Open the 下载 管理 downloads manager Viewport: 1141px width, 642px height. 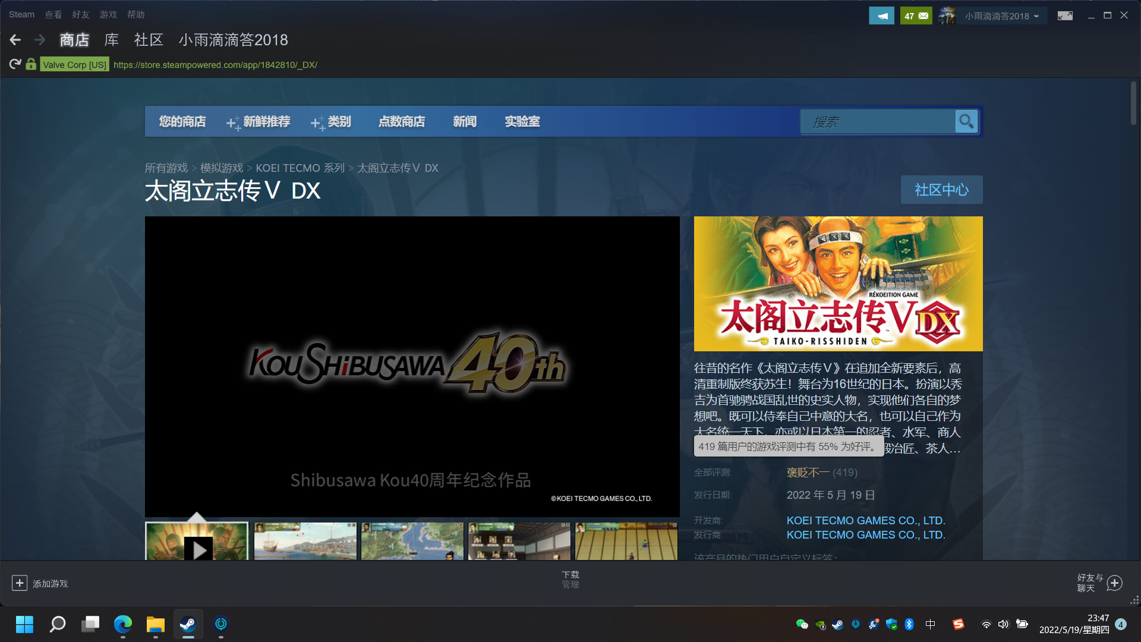point(570,580)
